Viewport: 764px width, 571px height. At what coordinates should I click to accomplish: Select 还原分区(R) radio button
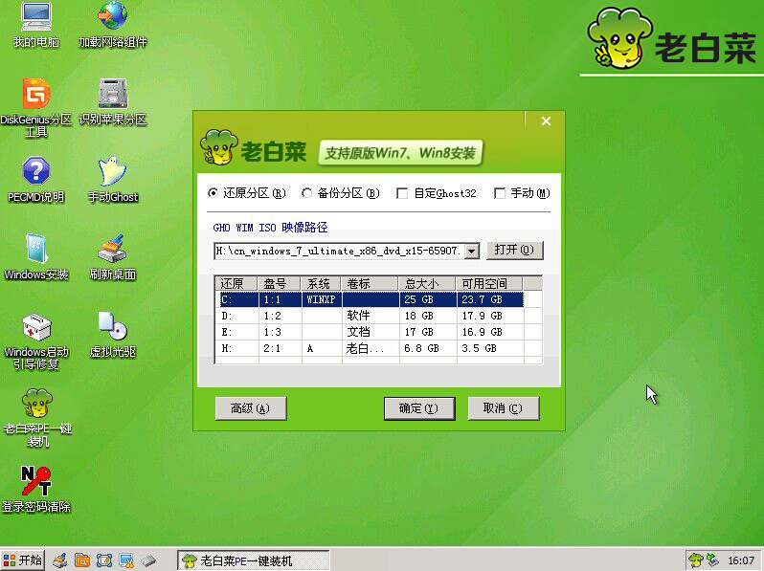click(x=247, y=193)
